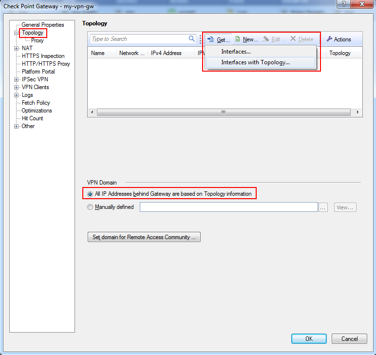Click the horizontal scrollbar thumb

[x=224, y=112]
